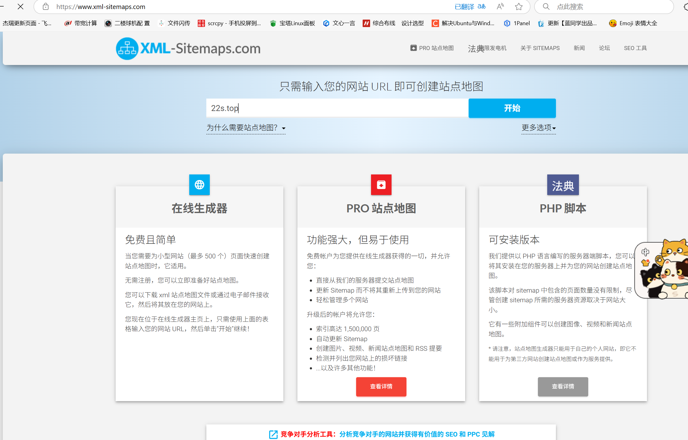Click the 在线生成器 card heading
The height and width of the screenshot is (440, 688).
click(x=200, y=208)
